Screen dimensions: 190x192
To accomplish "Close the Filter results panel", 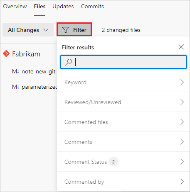I will [181, 47].
